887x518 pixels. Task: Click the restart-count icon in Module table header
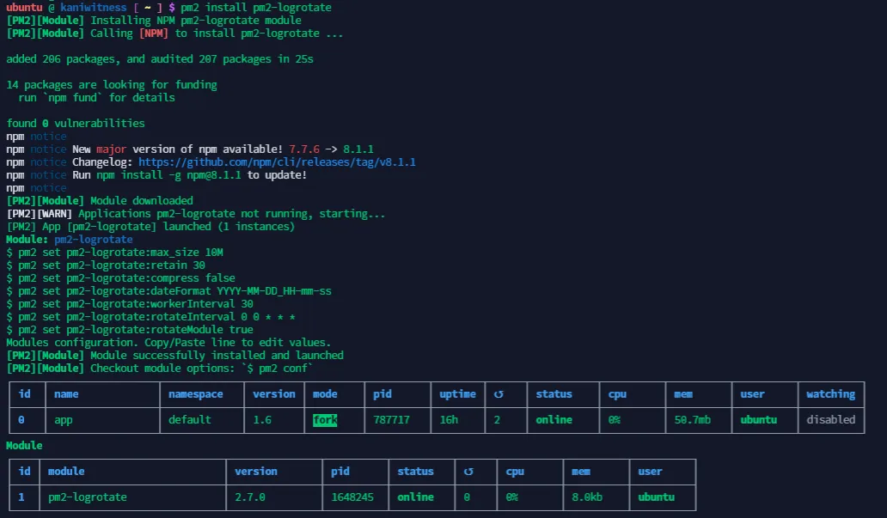pos(468,472)
